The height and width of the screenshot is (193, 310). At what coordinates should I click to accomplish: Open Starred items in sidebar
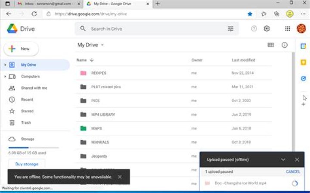(27, 111)
